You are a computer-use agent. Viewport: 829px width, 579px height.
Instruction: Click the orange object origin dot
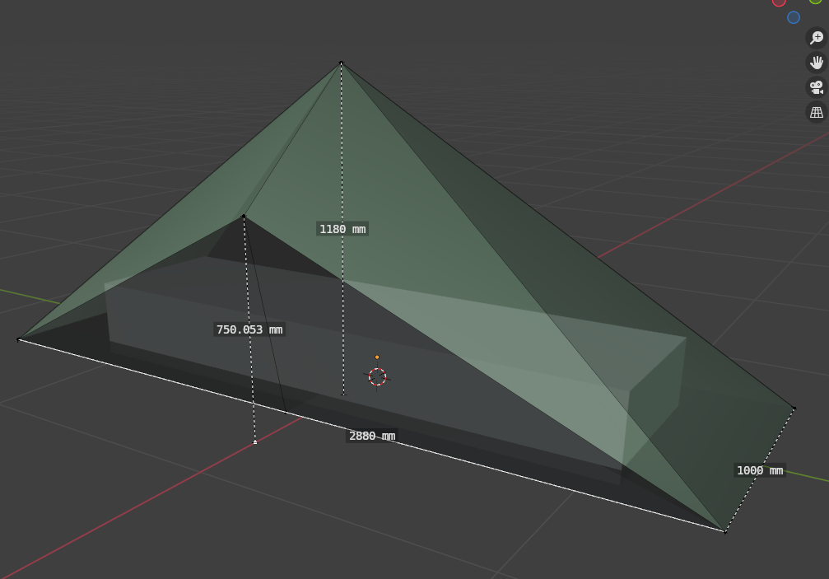coord(377,357)
